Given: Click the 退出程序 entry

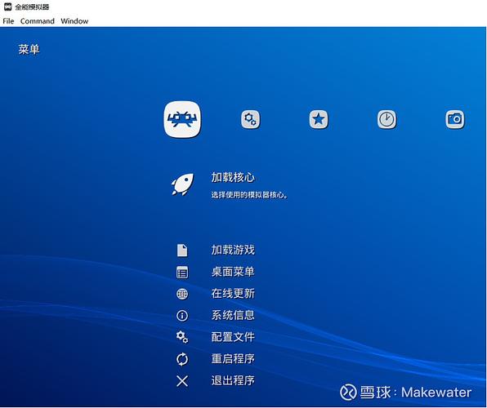Looking at the screenshot, I should pyautogui.click(x=233, y=381).
